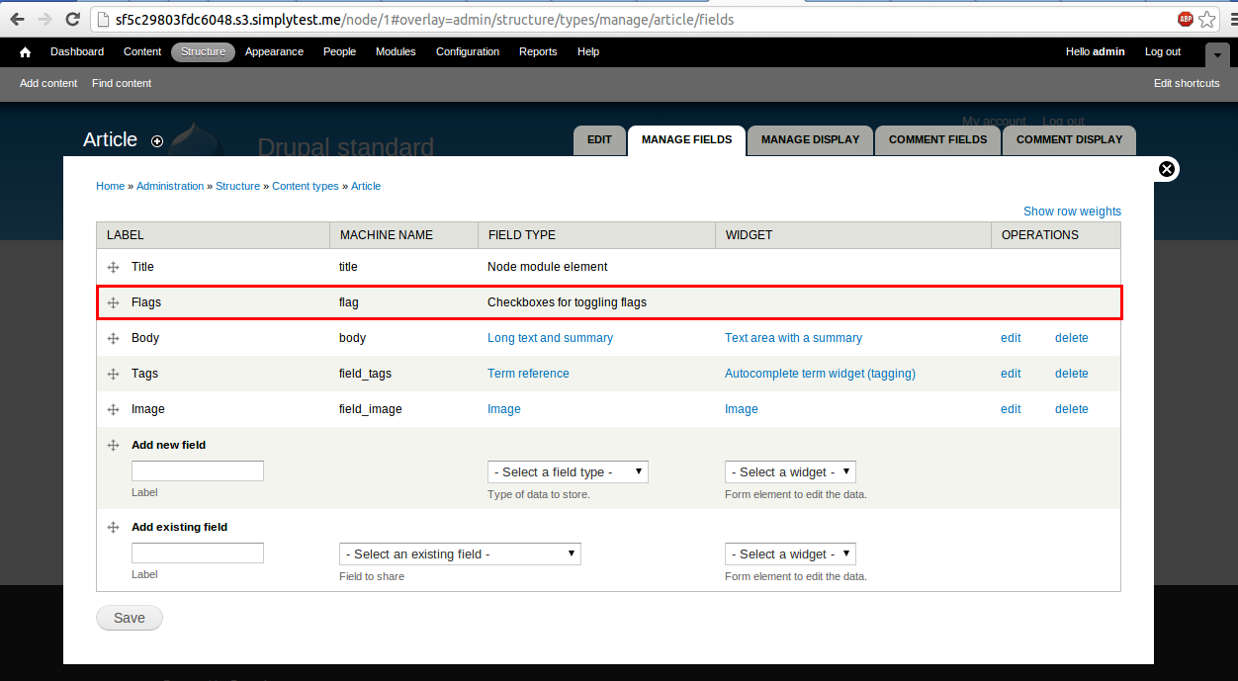Switch to the Comment Fields tab
The width and height of the screenshot is (1238, 681).
point(937,140)
